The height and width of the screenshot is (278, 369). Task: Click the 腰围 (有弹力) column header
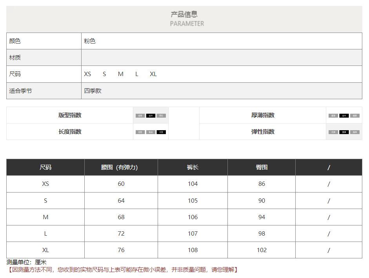pos(121,167)
